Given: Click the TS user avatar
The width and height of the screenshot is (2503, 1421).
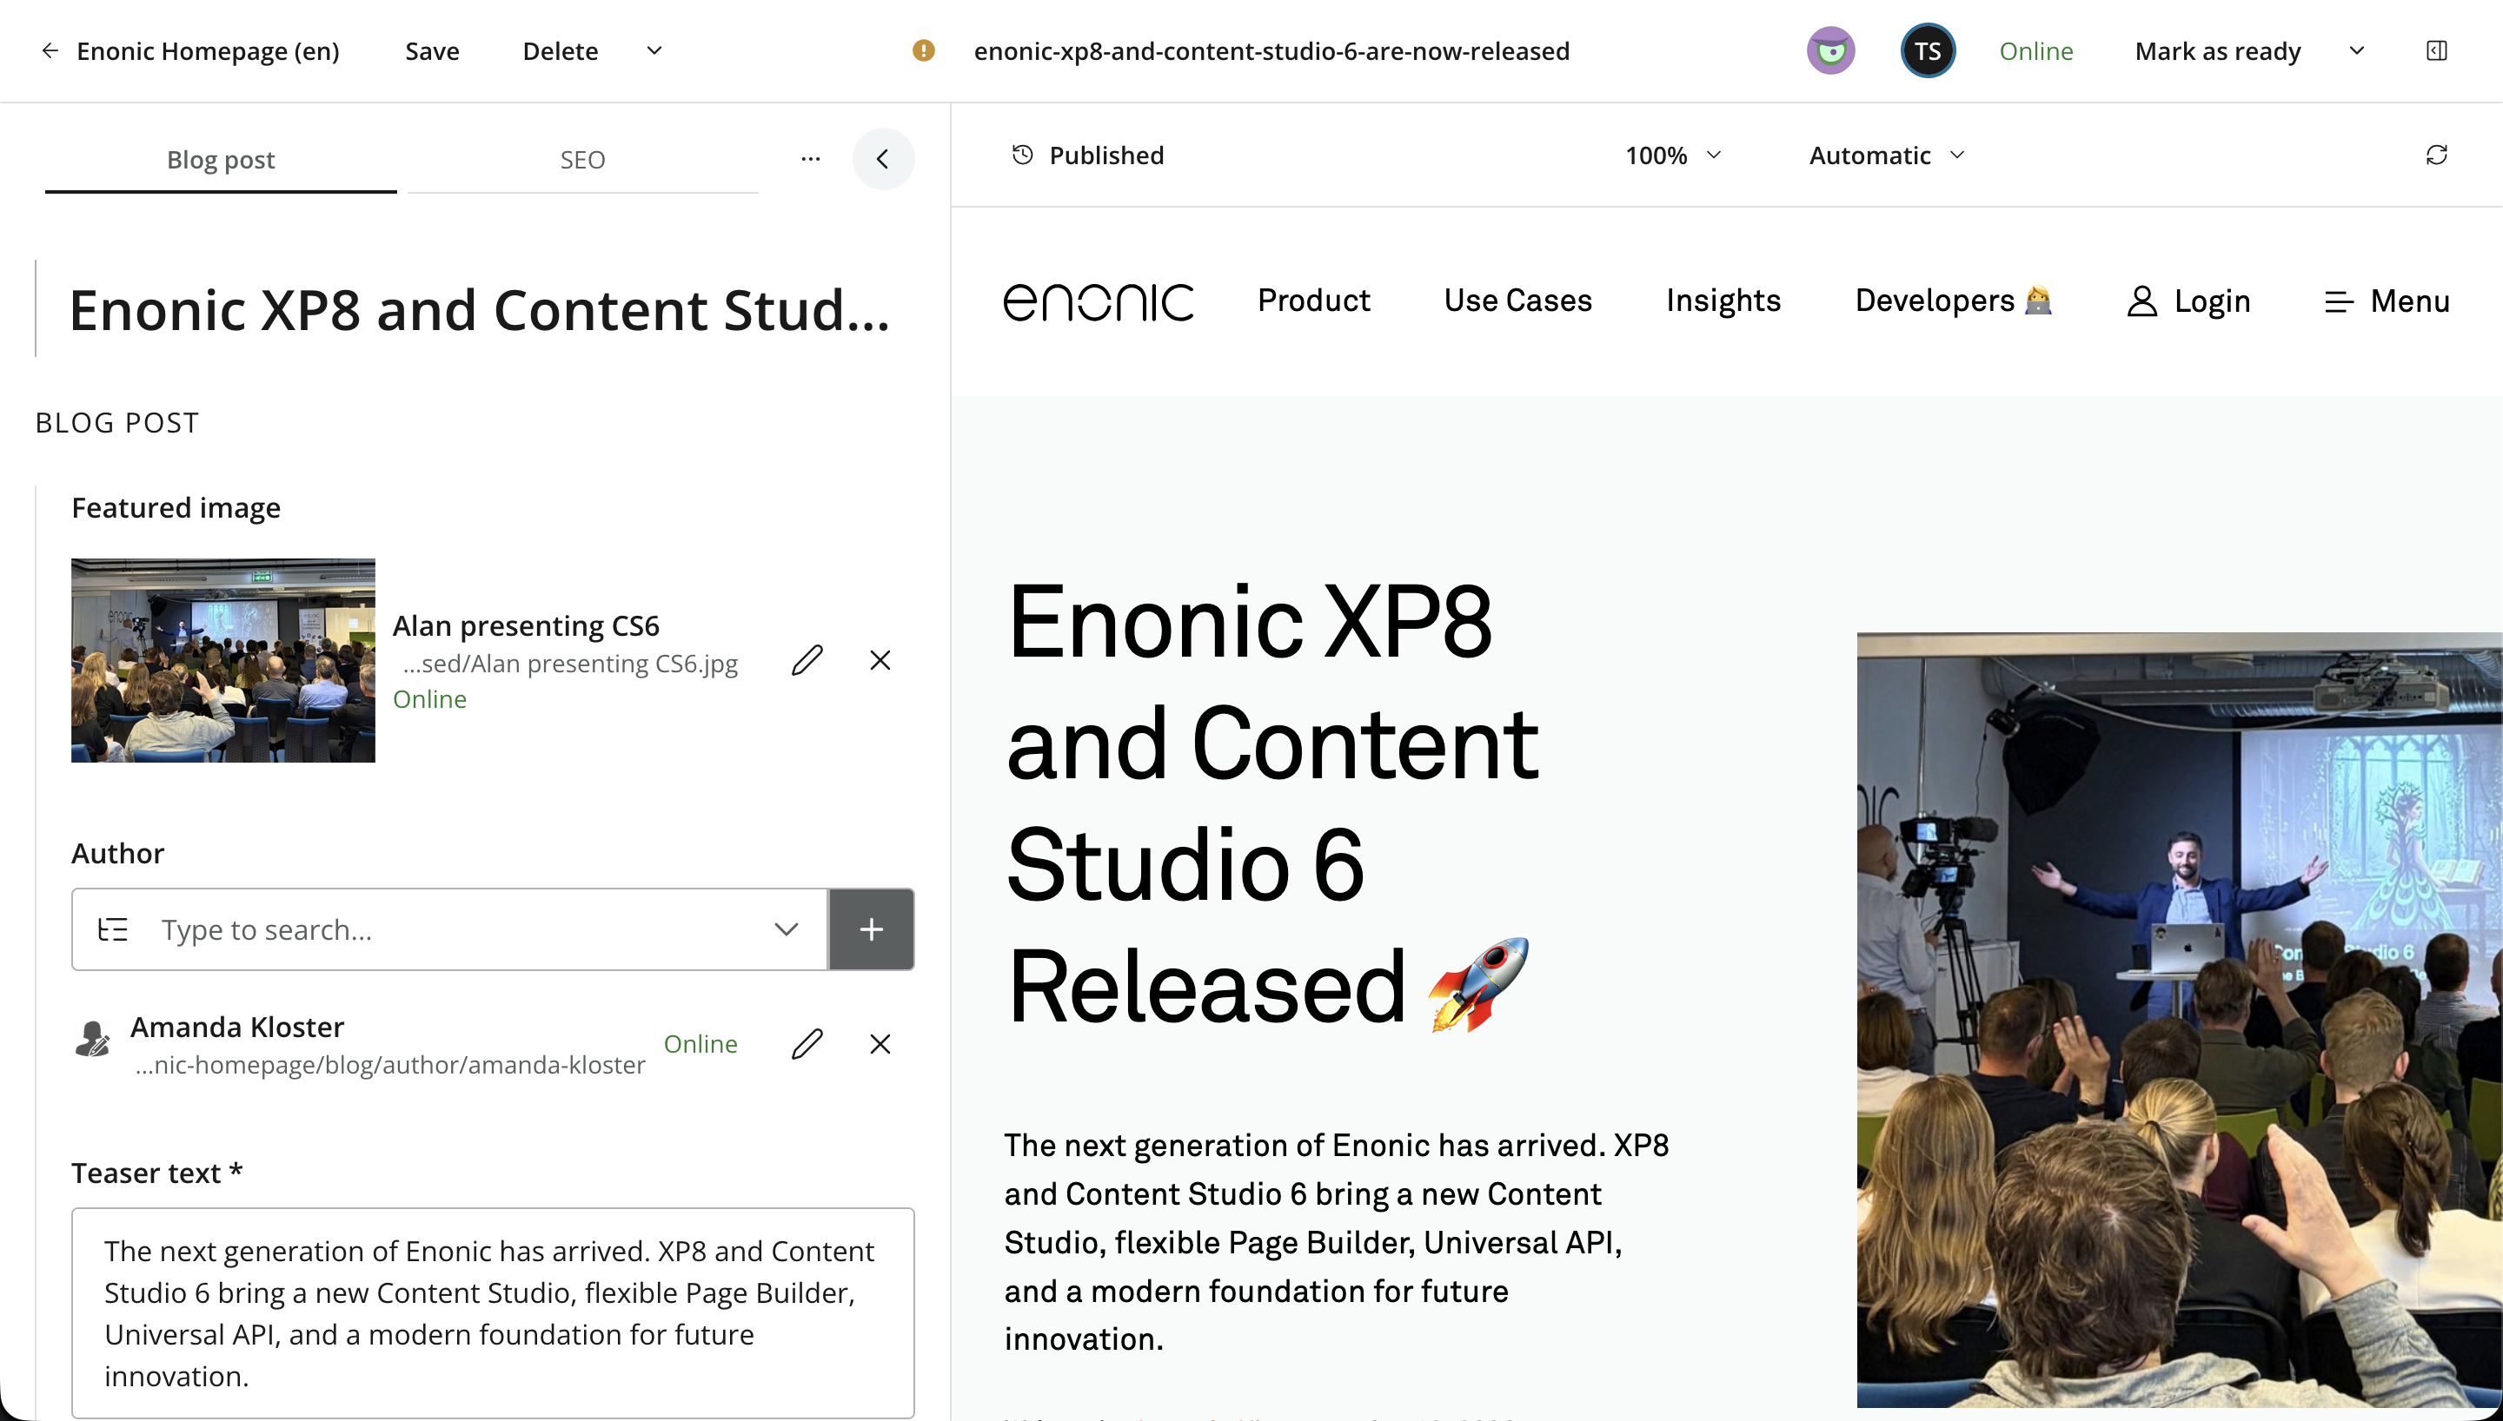Looking at the screenshot, I should click(1927, 50).
